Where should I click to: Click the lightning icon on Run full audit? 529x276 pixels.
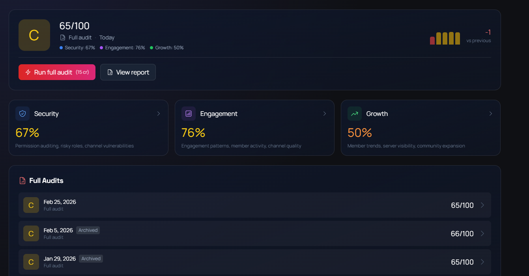(x=28, y=72)
